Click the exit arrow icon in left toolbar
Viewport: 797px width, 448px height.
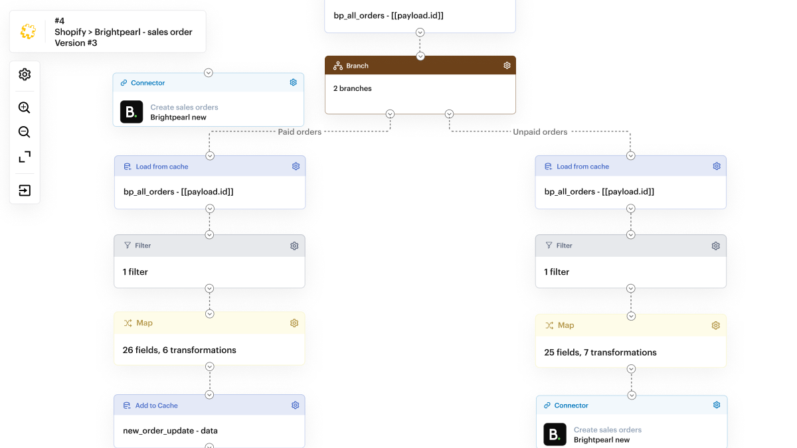coord(25,190)
